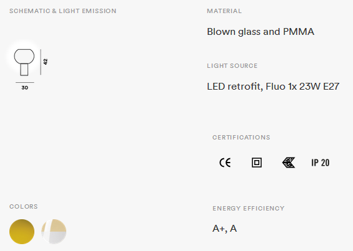Click the Light Source section heading
Viewport: 353px width, 251px height.
pyautogui.click(x=232, y=66)
